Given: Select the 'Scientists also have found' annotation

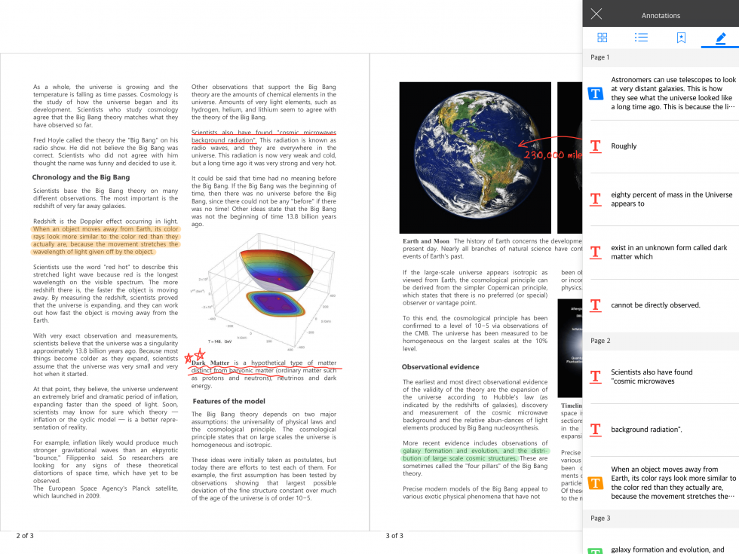Looking at the screenshot, I should tap(661, 376).
